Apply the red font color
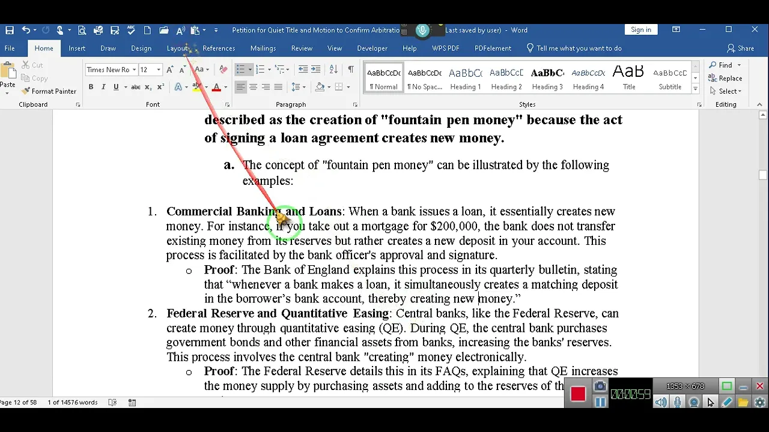 217,87
